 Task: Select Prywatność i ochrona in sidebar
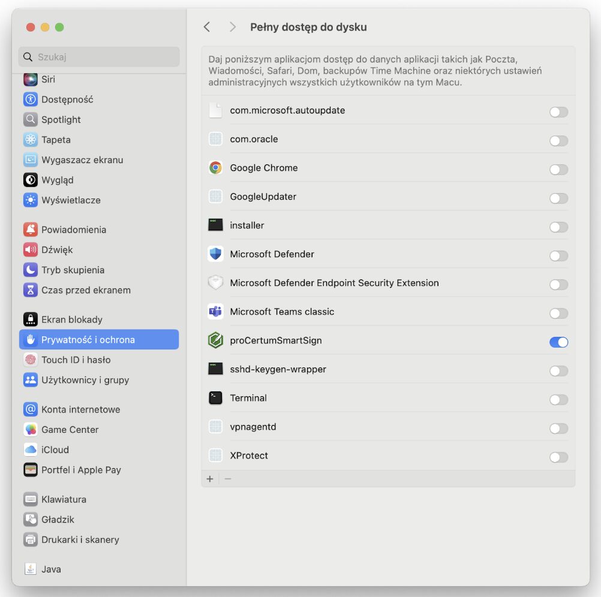(x=99, y=339)
